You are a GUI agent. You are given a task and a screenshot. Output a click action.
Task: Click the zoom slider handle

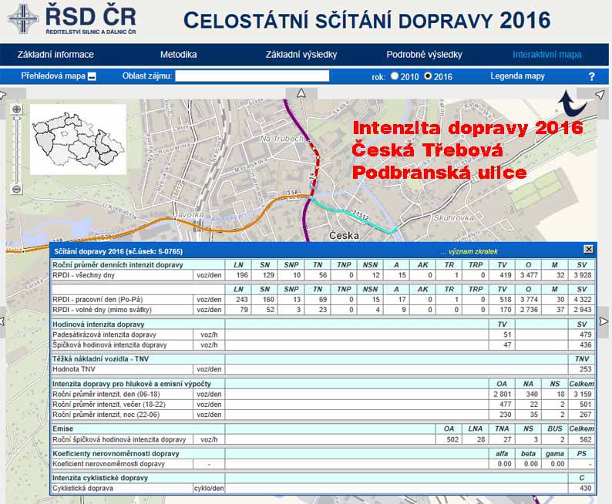click(x=17, y=118)
